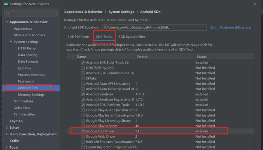
Task: Click Optimize disk space link
Action: [235, 27]
